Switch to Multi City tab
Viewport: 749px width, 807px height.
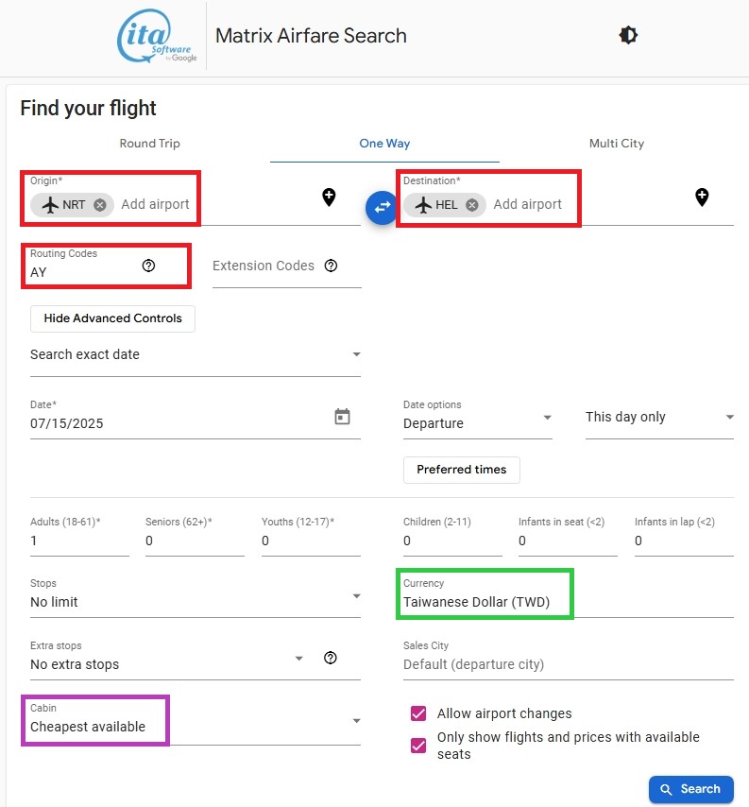616,144
